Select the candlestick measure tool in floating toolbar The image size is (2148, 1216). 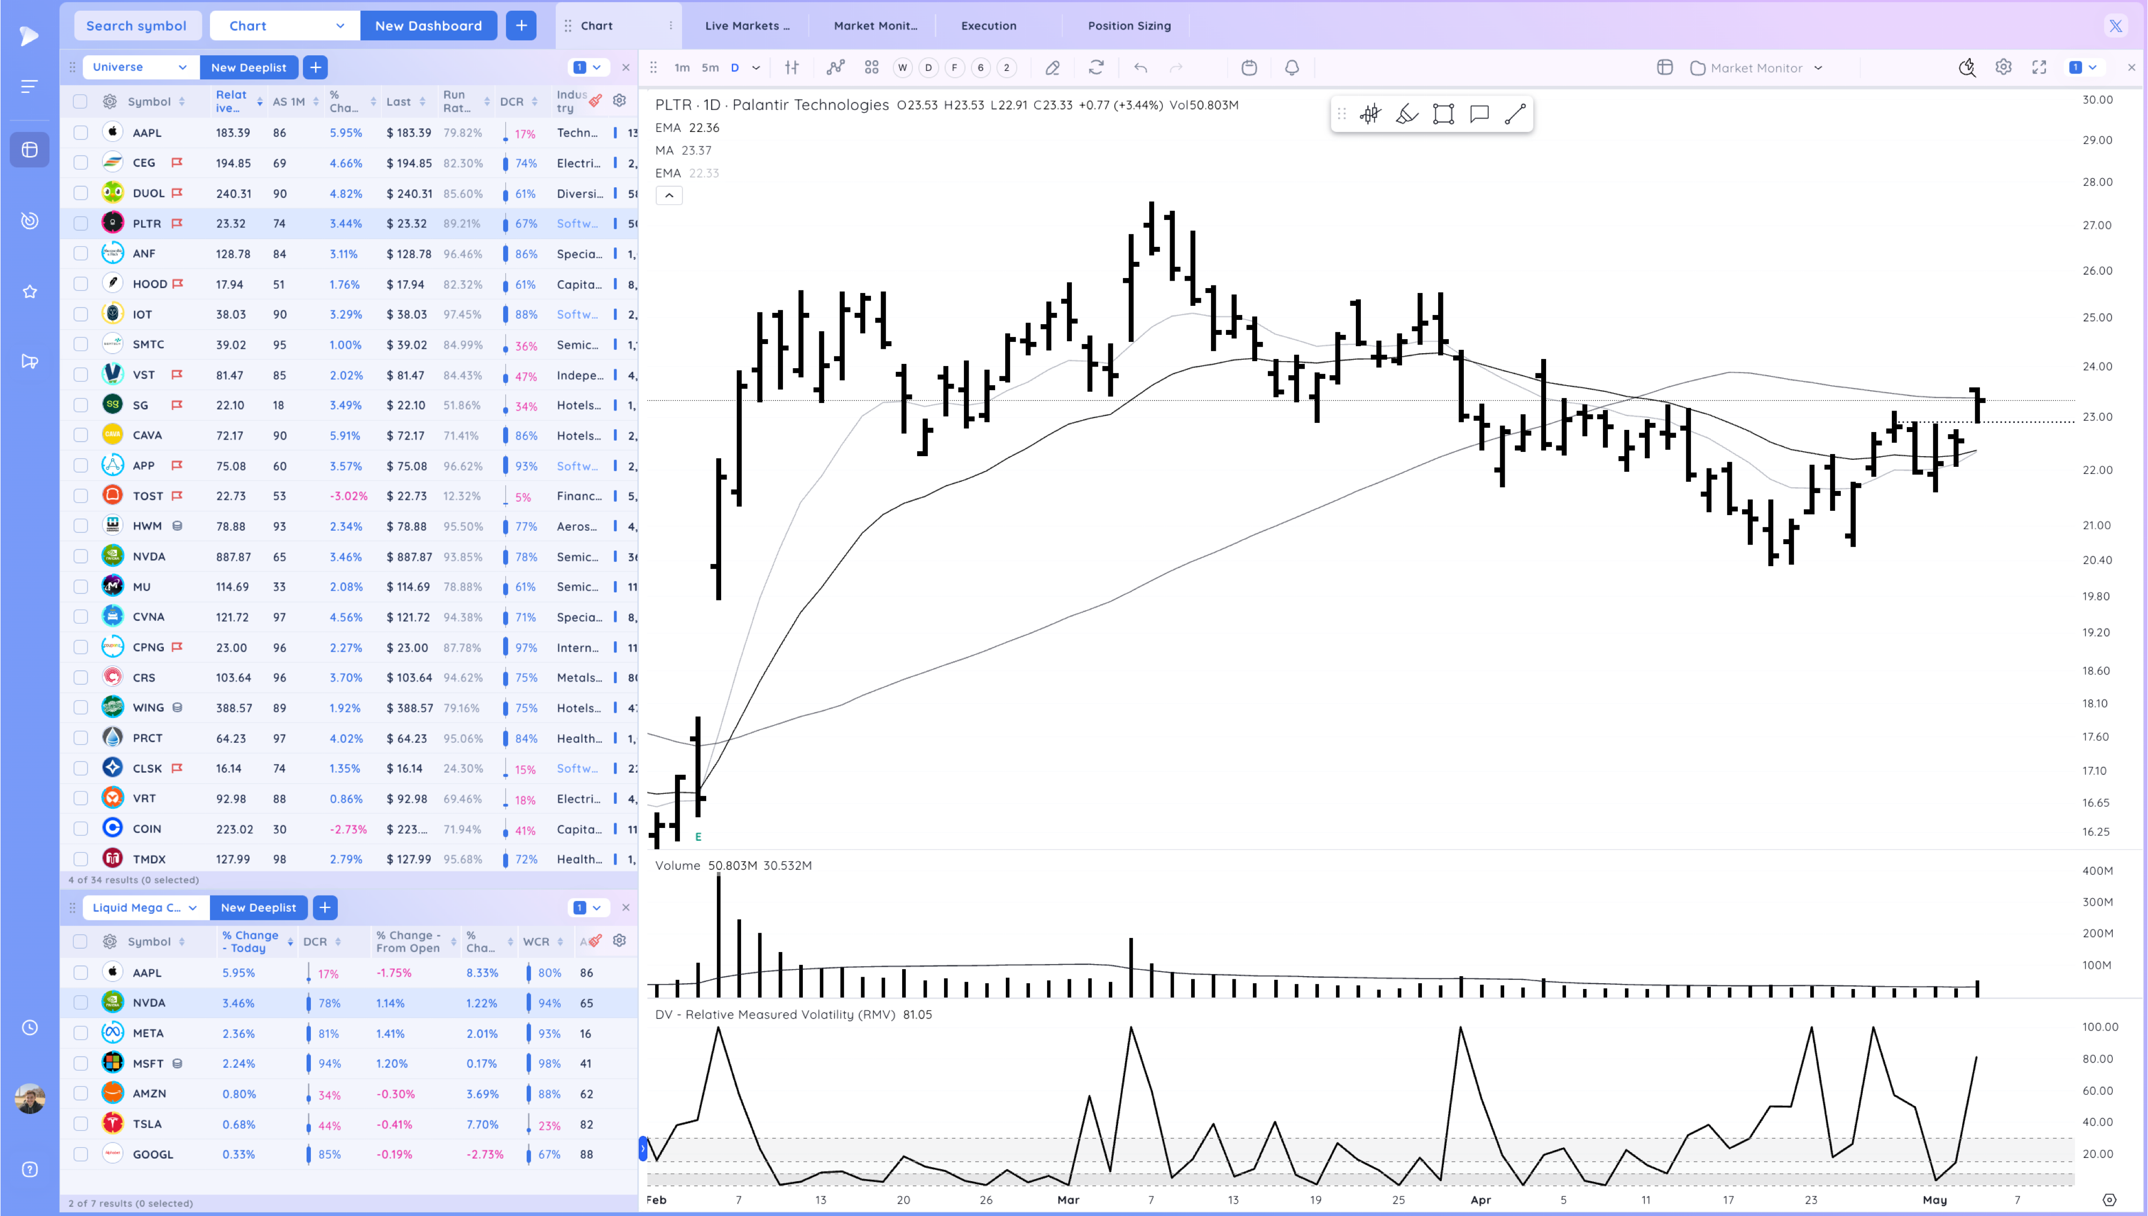[x=1370, y=114]
